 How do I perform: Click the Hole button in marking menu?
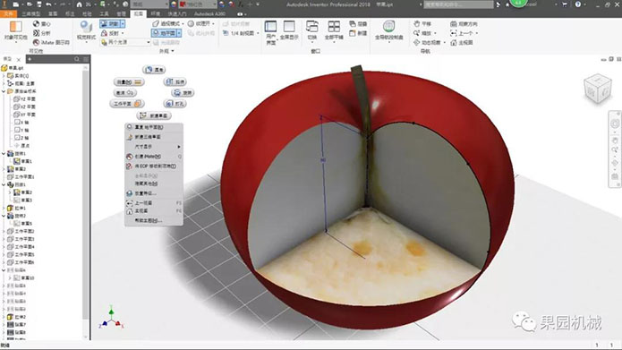tap(175, 104)
